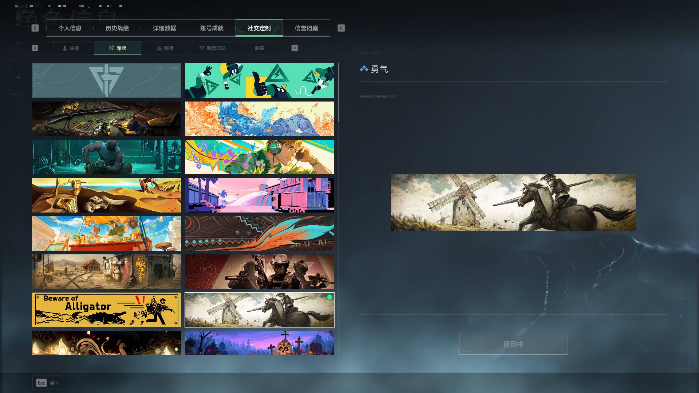699x393 pixels.
Task: Open the 个人信息 tab
Action: tap(70, 28)
